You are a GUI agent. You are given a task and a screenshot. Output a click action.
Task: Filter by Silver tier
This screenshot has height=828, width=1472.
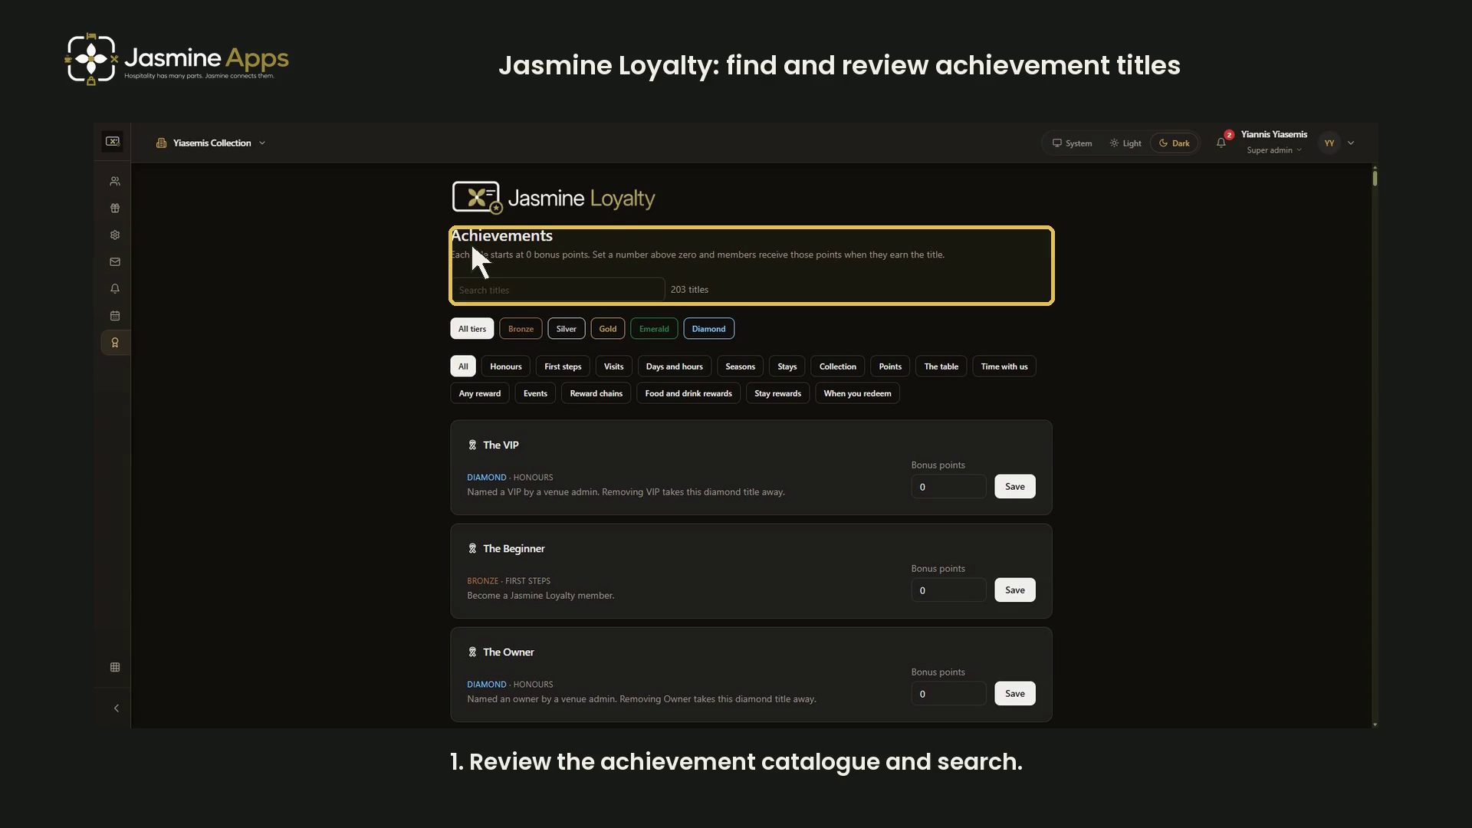(x=567, y=329)
